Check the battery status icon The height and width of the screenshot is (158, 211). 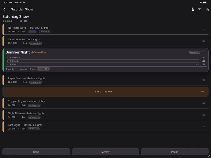[x=205, y=2]
